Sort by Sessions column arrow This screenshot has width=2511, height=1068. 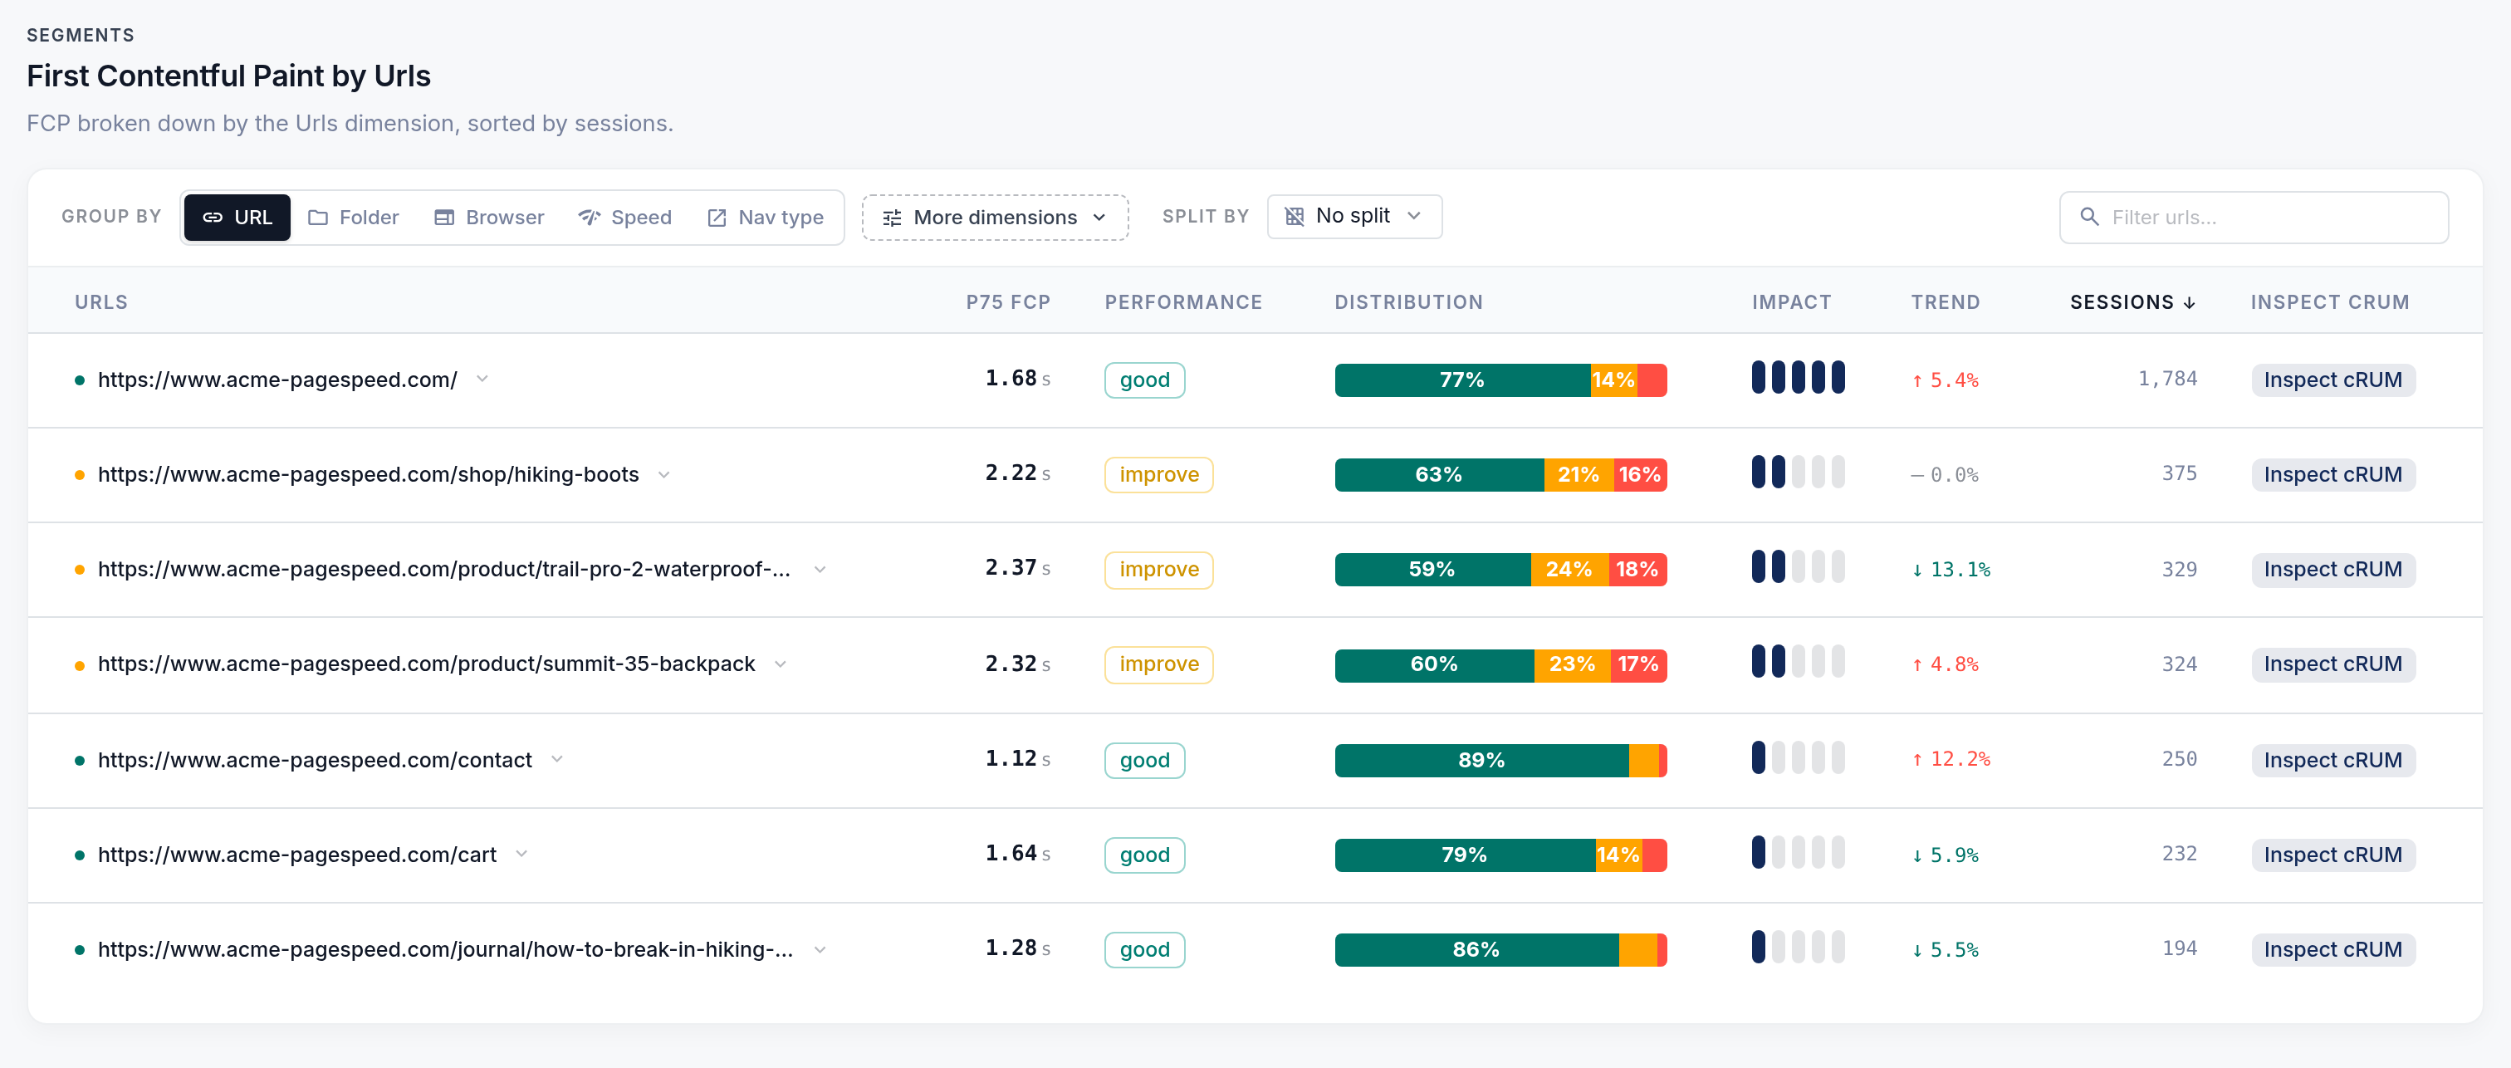click(2190, 302)
